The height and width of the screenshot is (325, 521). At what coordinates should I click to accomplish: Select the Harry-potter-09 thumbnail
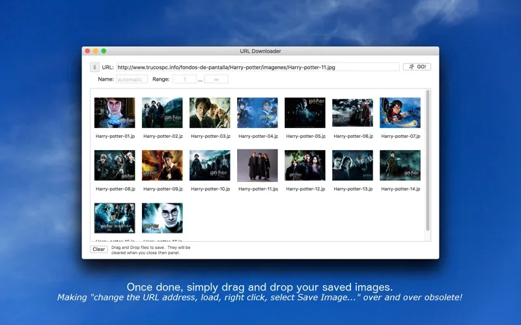pos(162,166)
